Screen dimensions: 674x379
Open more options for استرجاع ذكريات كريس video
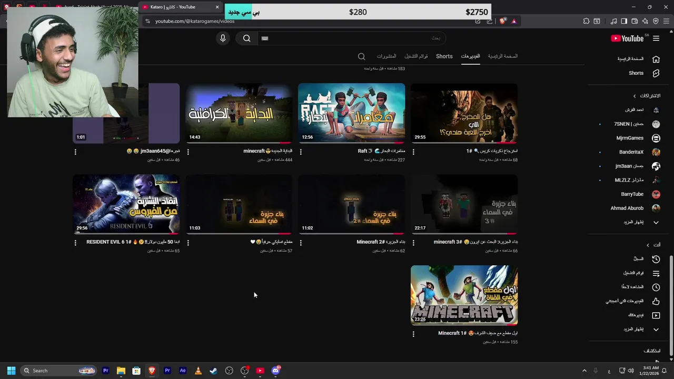coord(413,152)
